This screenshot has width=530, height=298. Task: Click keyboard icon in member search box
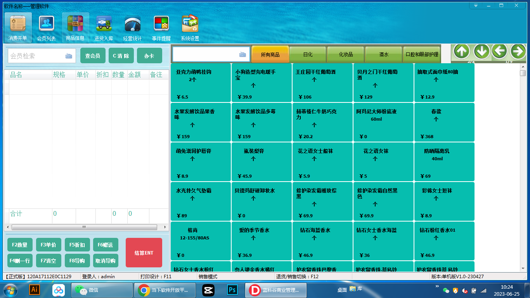[x=69, y=56]
